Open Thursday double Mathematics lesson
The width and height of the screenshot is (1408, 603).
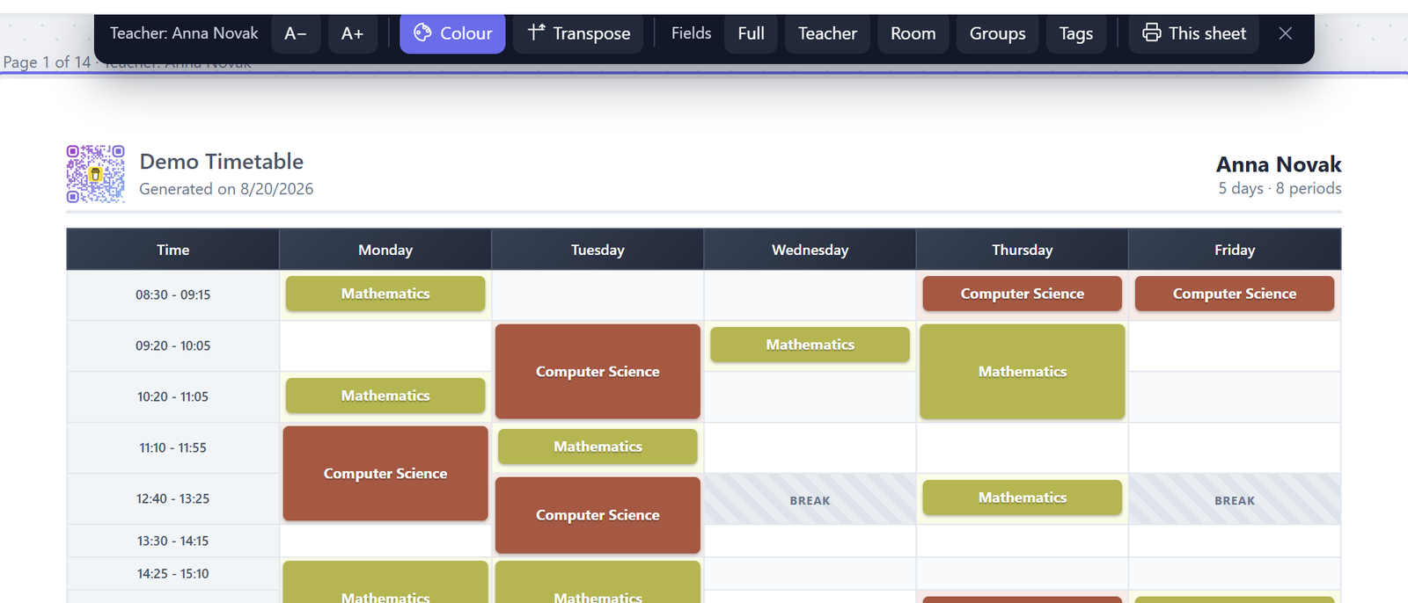(1022, 372)
